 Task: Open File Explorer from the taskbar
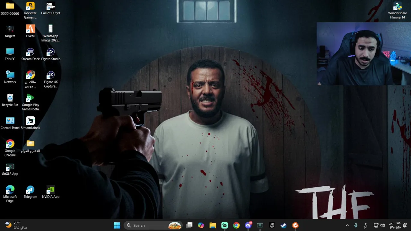[x=213, y=225]
